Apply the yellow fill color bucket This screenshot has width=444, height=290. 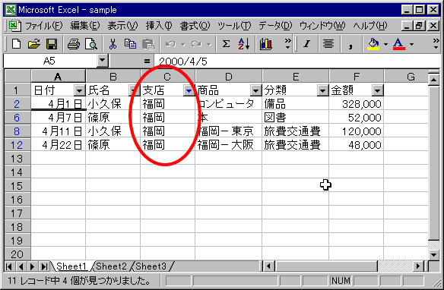pyautogui.click(x=373, y=44)
